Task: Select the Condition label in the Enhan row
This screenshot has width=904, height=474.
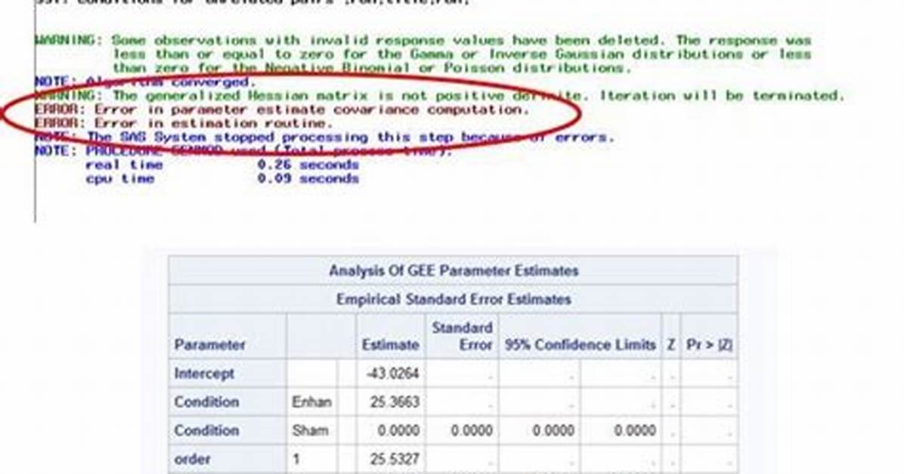Action: (206, 402)
